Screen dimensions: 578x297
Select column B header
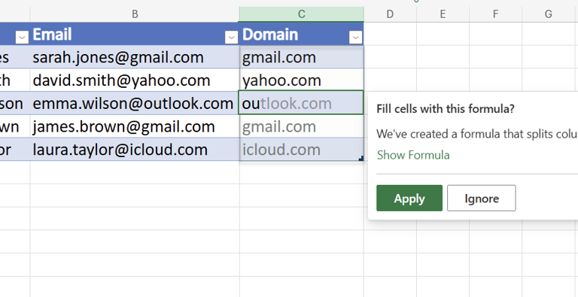(135, 14)
